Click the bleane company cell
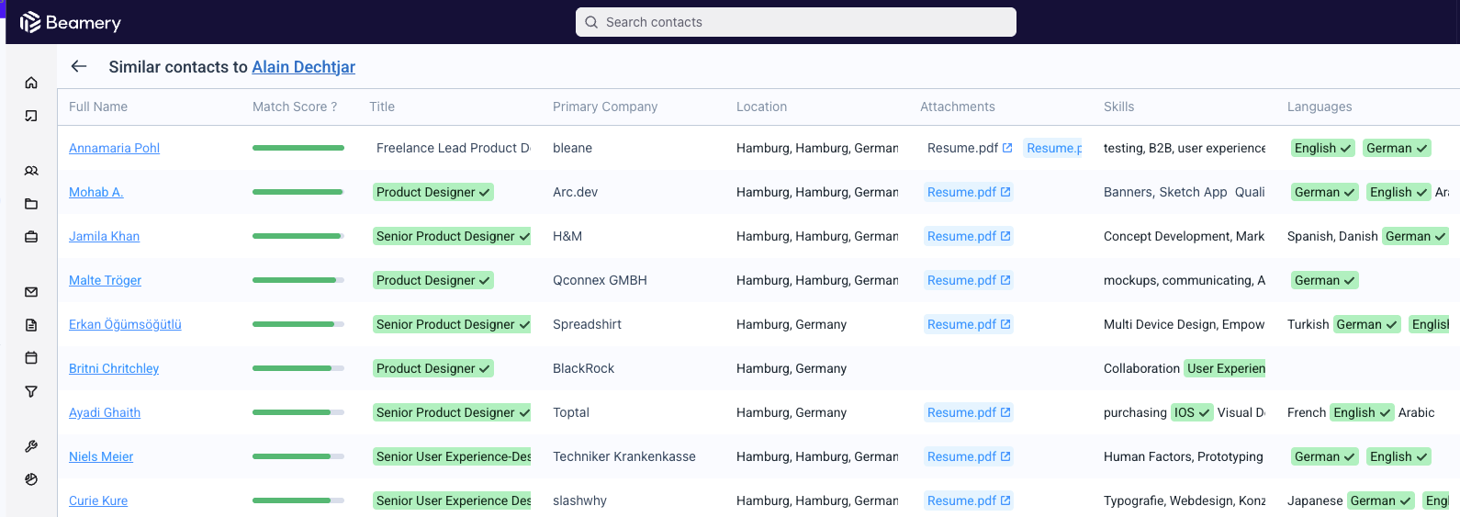This screenshot has width=1460, height=517. [x=572, y=148]
